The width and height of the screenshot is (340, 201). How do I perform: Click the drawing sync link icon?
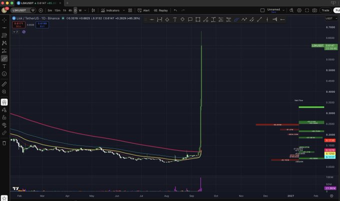click(x=4, y=132)
